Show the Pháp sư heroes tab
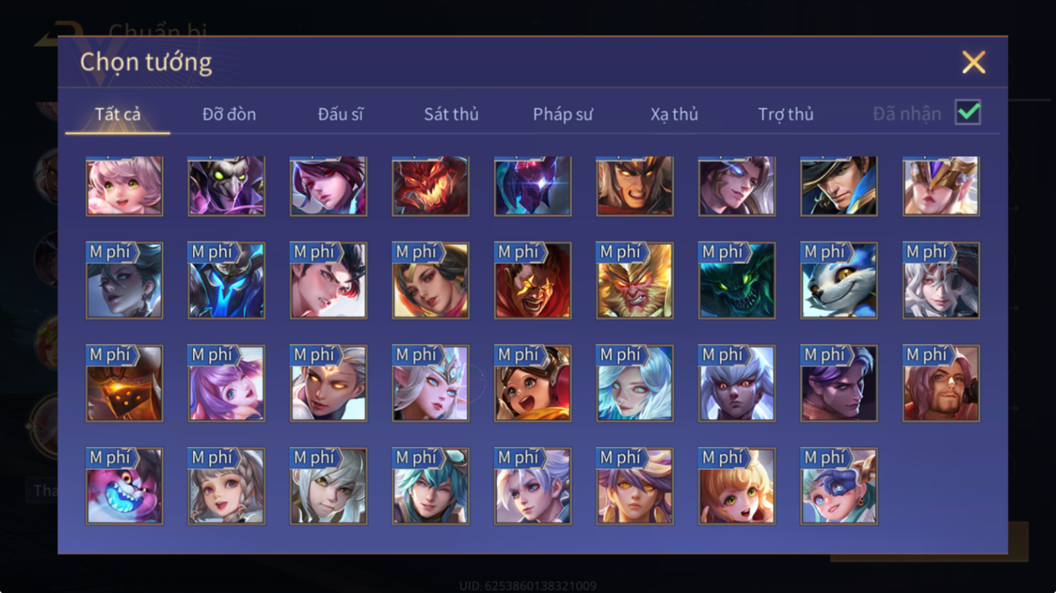The height and width of the screenshot is (593, 1056). pos(562,114)
